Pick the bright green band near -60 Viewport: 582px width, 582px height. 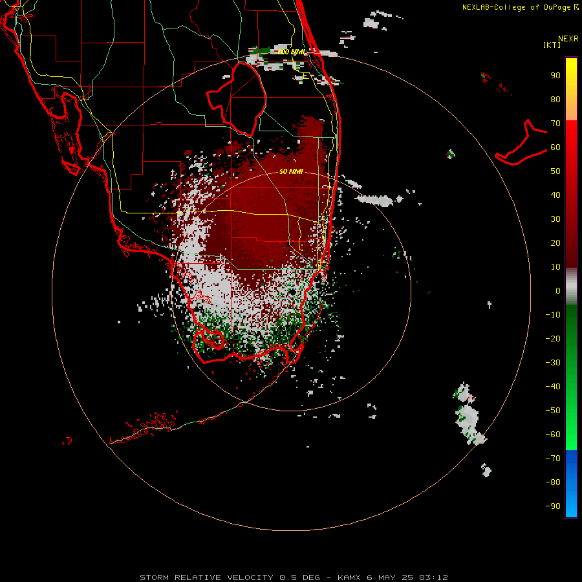(571, 435)
